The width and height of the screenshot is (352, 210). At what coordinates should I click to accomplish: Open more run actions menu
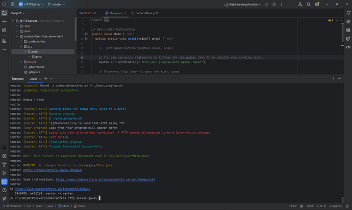(282, 4)
